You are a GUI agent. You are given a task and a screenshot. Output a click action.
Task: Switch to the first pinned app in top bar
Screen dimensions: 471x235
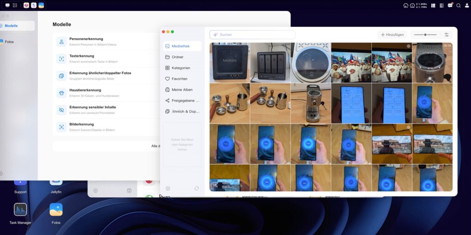point(26,6)
